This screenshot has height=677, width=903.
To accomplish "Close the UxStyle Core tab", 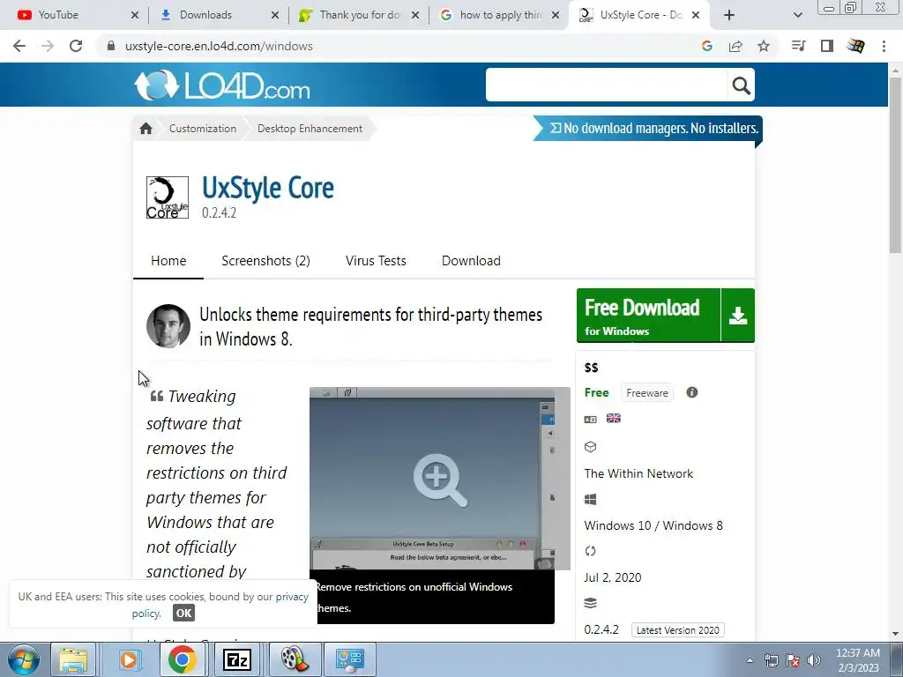I will pos(696,15).
